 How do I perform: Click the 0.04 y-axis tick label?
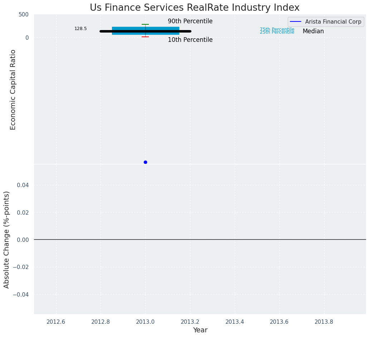[23, 185]
